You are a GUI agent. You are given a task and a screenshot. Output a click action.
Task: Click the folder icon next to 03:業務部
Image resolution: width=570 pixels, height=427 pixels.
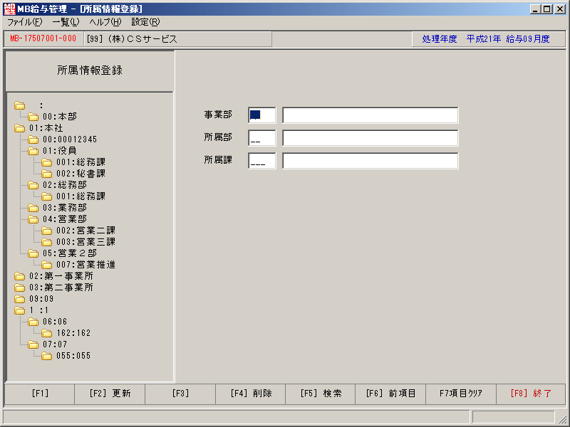33,208
